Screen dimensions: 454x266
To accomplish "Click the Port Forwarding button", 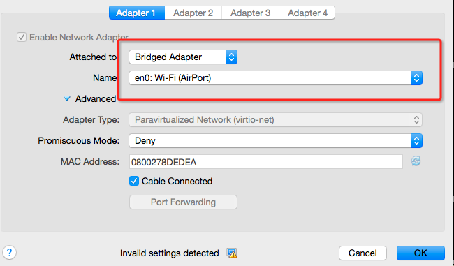I will click(183, 202).
